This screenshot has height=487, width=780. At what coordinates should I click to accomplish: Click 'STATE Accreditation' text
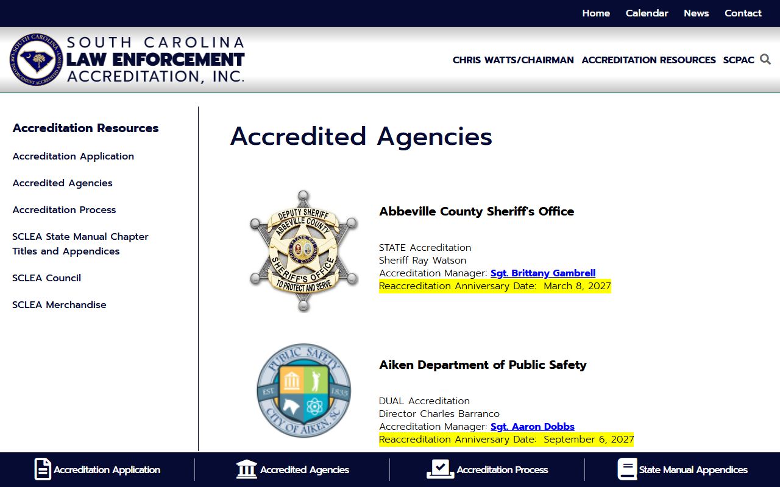[x=425, y=247]
